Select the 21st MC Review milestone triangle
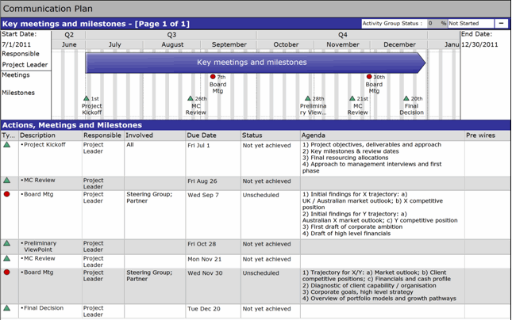Screen dimensions: 512x320 [x=352, y=98]
